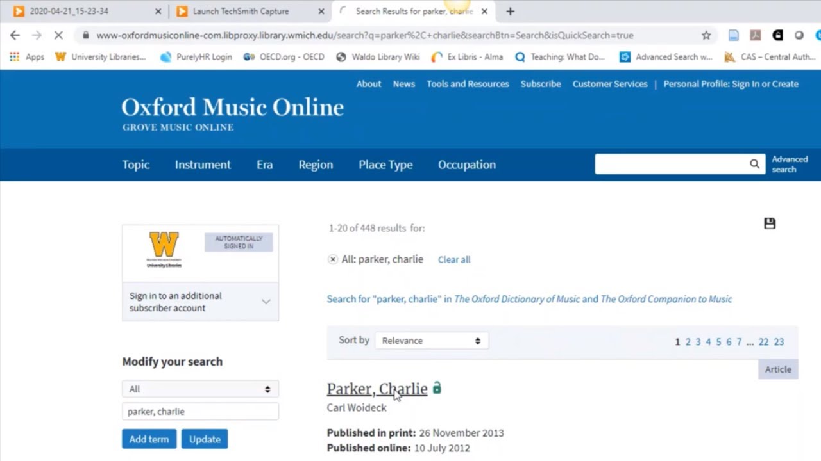Viewport: 821px width, 461px height.
Task: Open Customer Services link
Action: (610, 84)
